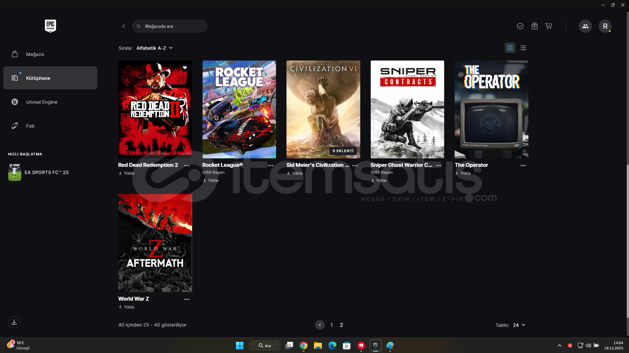
Task: Open Rocket League more options menu
Action: coord(271,166)
